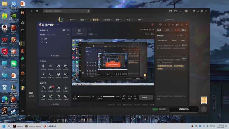Click the middle round icon in 弹幕助手 header
Viewport: 229px width, 129px height.
tap(181, 36)
